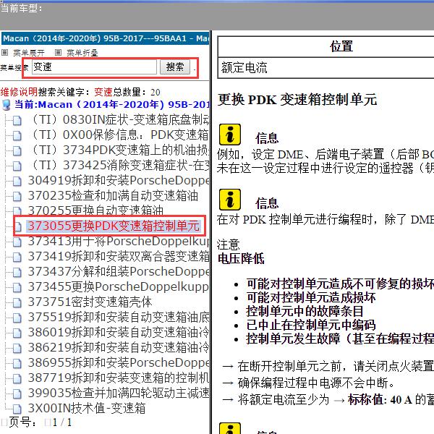Click document icon next to 370235检查和加满
Screen dimensions: 434x434
click(17, 197)
